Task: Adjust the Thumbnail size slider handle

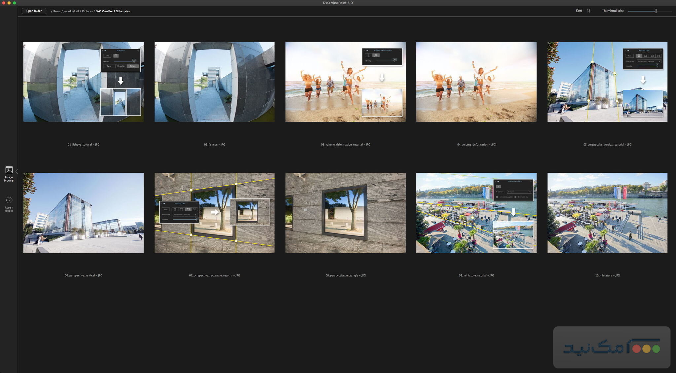Action: click(656, 11)
